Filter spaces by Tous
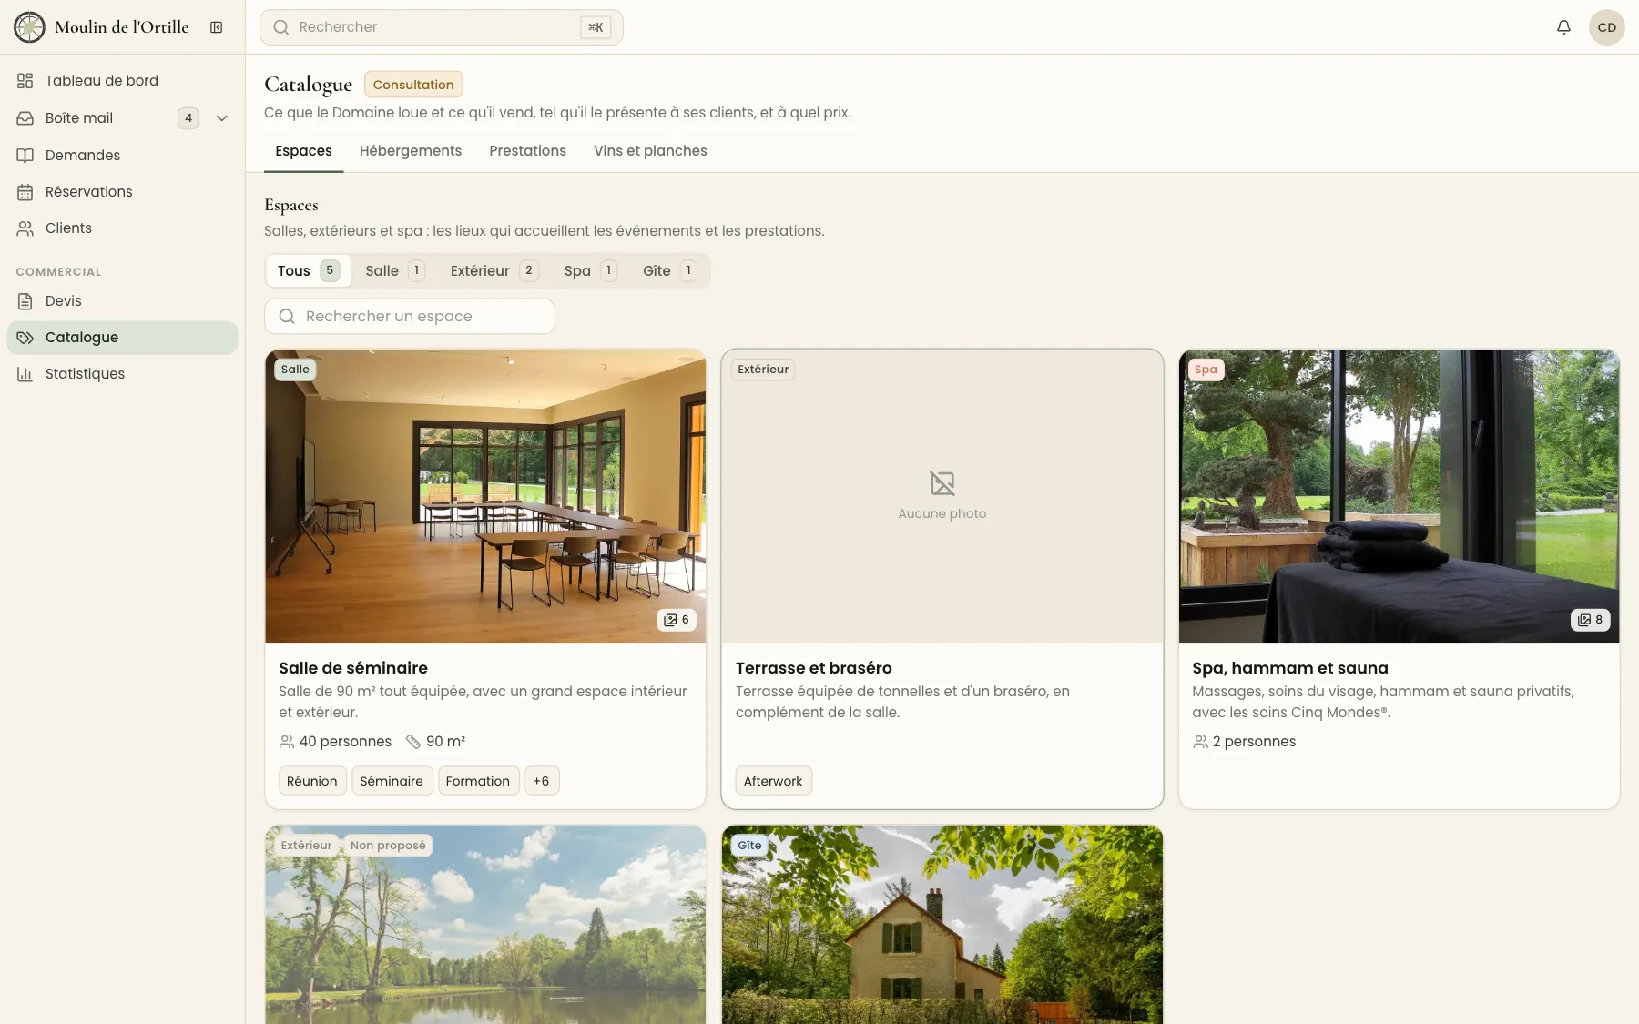This screenshot has height=1024, width=1639. [309, 271]
